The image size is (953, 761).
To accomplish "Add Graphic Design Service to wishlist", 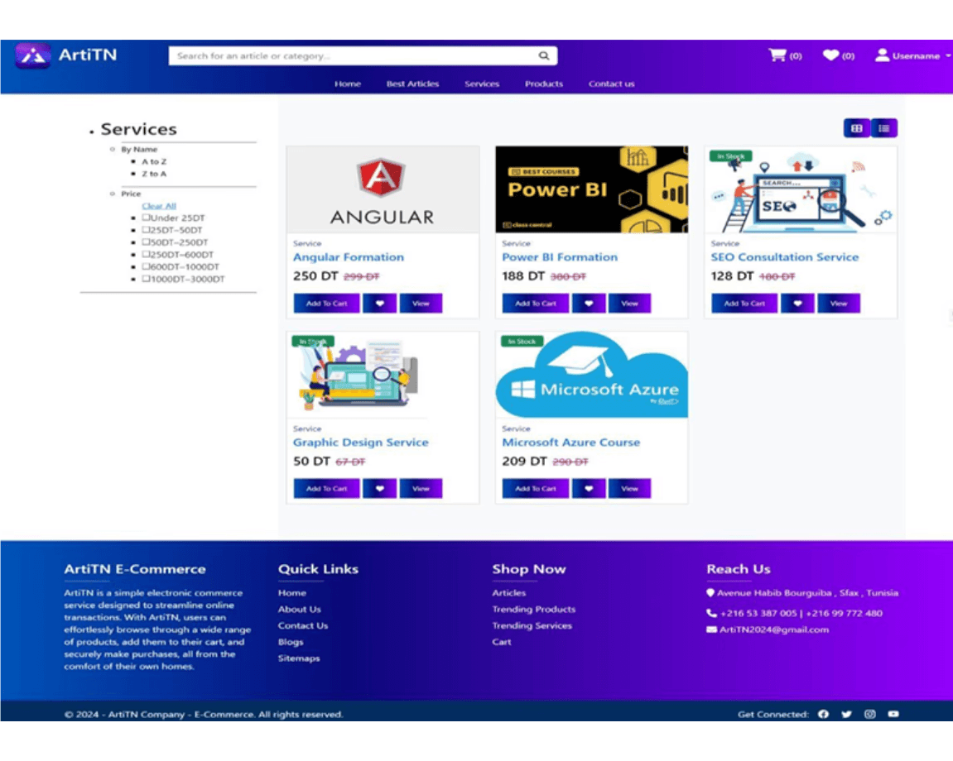I will (380, 488).
